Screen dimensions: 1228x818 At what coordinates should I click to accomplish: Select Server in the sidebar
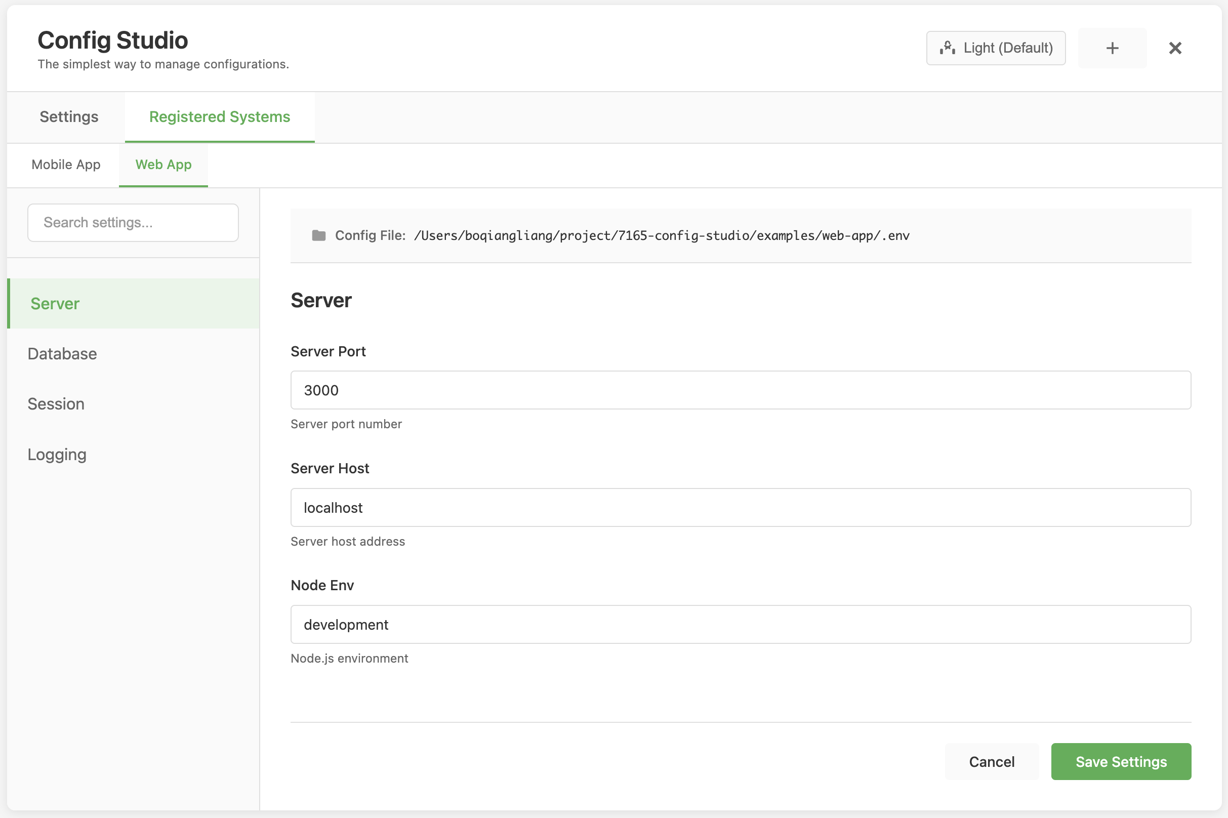55,304
